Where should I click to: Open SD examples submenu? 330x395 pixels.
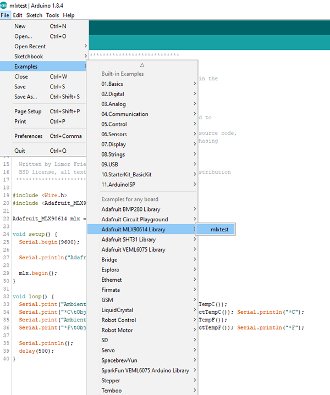click(x=142, y=340)
